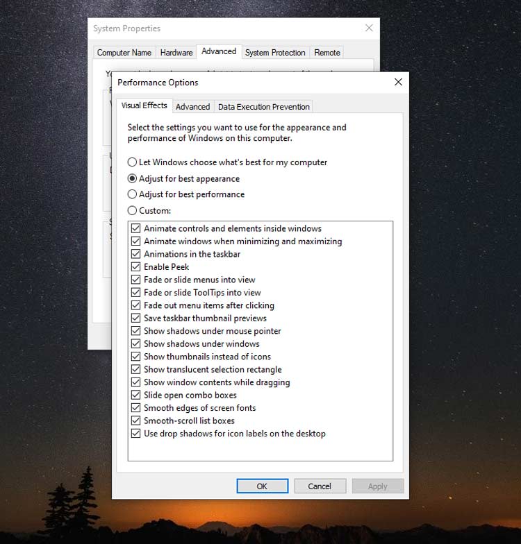Viewport: 521px width, 544px height.
Task: Select 'Let Windows choose what's best' option
Action: tap(133, 162)
